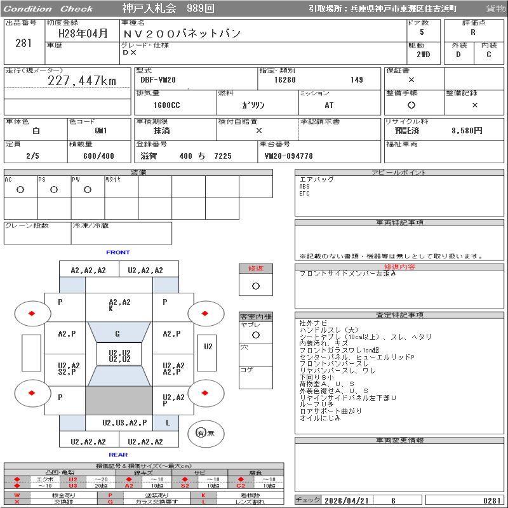Click エアバッグ in appeal points
This screenshot has height=508, width=508.
point(316,180)
